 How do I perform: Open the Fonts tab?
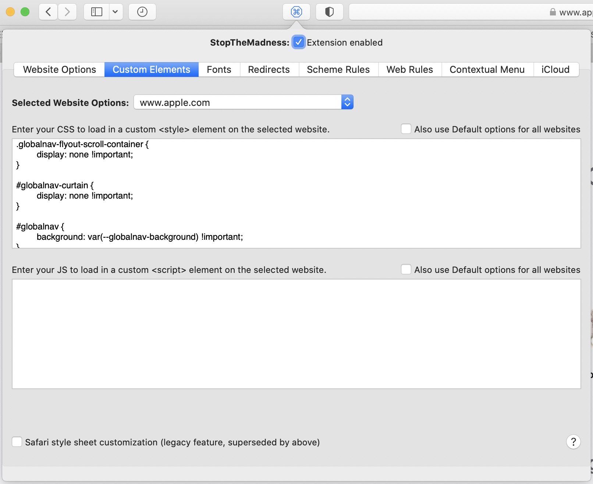pos(219,70)
